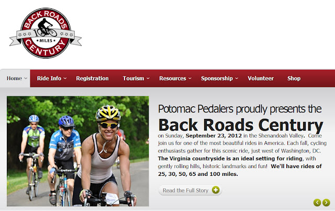Image resolution: width=335 pixels, height=211 pixels.
Task: Expand the Home menu chevron
Action: pyautogui.click(x=26, y=78)
